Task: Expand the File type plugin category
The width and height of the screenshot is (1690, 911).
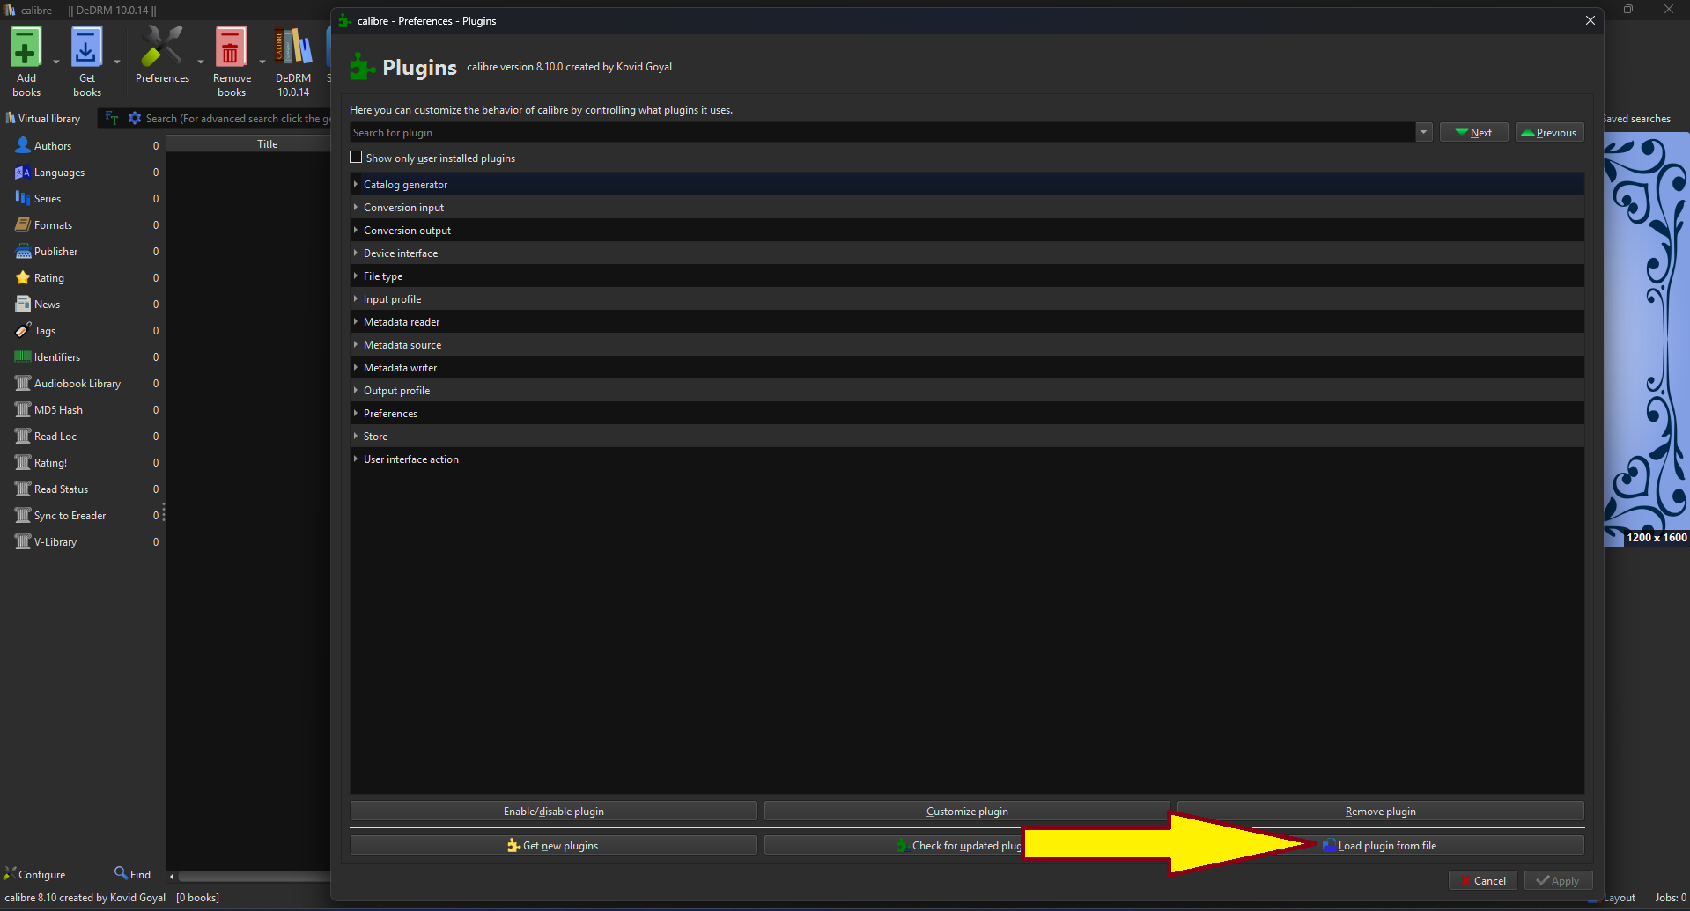Action: point(356,276)
